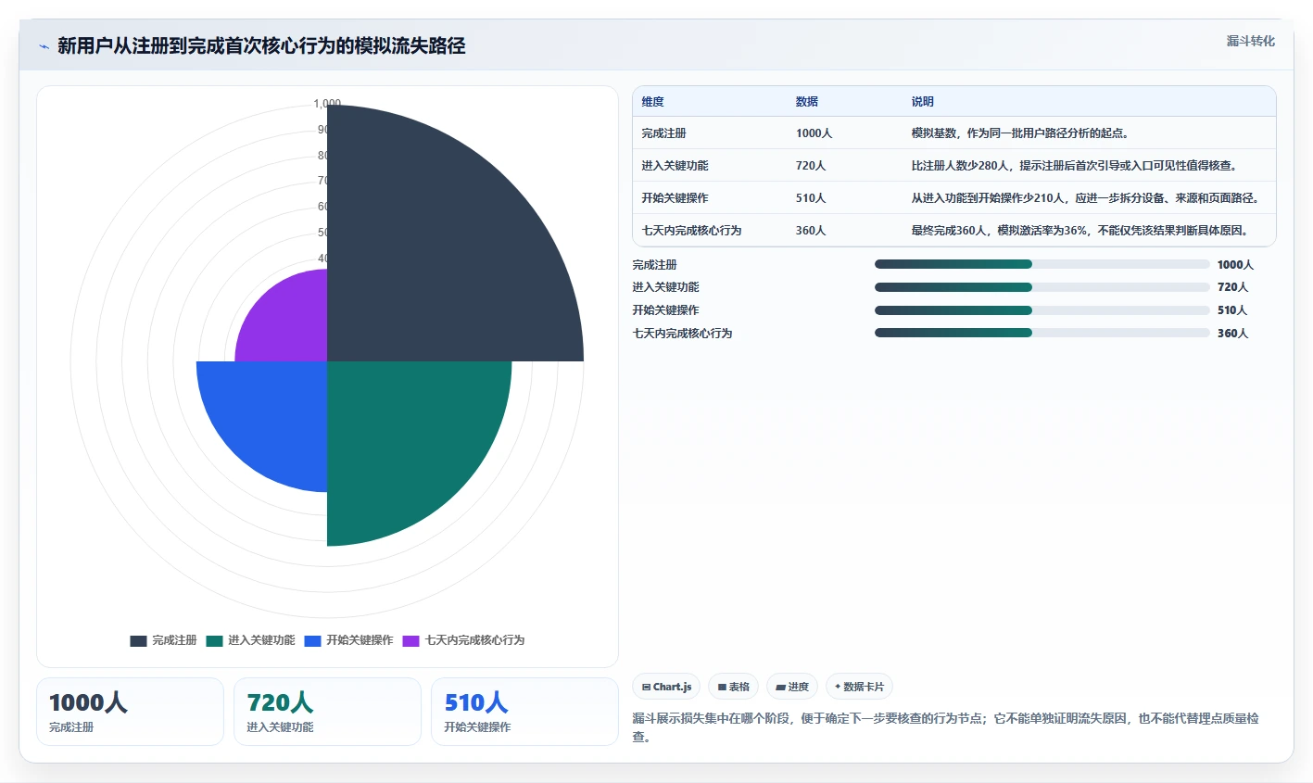Click the 510人 table value
This screenshot has width=1313, height=783.
811,198
